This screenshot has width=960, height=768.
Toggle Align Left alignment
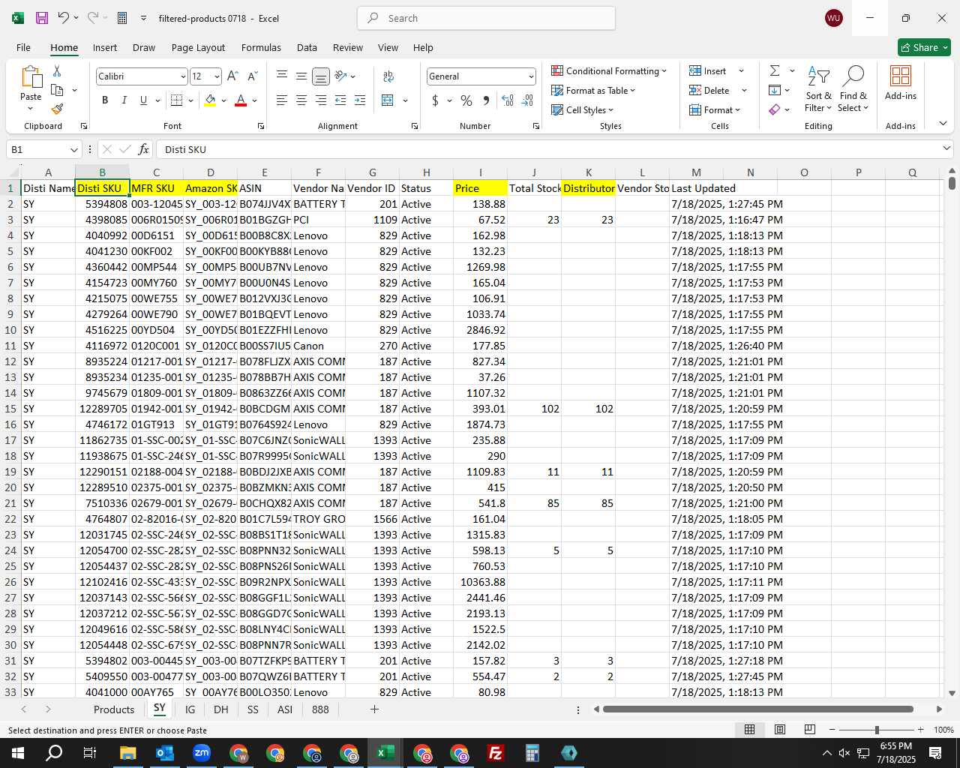pos(281,100)
